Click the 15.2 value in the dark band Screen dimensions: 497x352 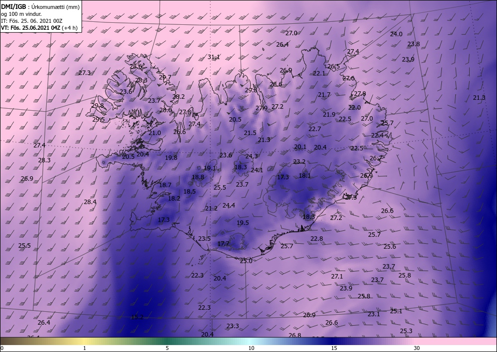137,317
